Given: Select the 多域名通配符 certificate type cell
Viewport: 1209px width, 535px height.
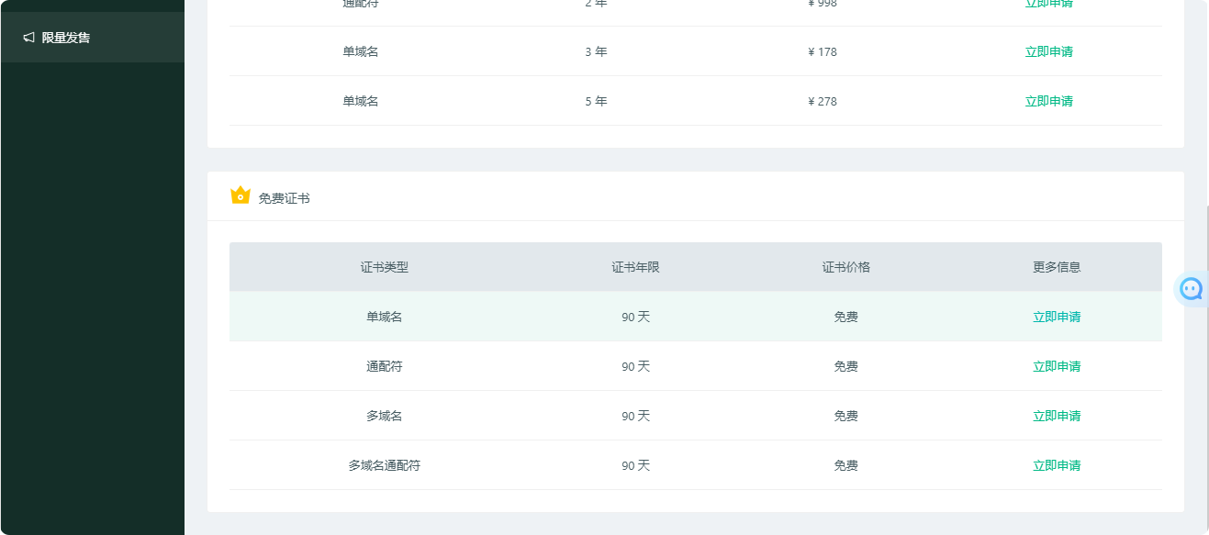Looking at the screenshot, I should click(384, 465).
